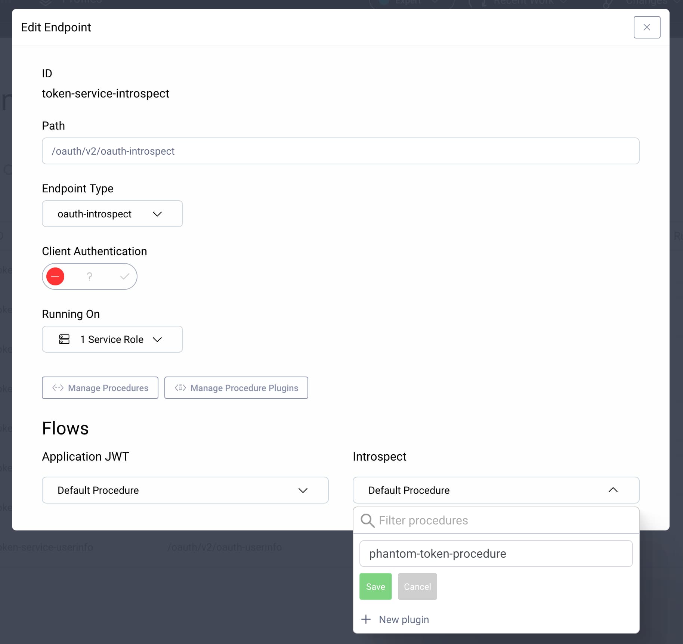Click the New plugin link

point(404,619)
